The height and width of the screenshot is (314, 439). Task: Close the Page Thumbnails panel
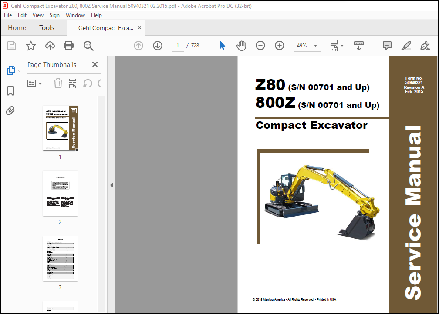coord(95,65)
